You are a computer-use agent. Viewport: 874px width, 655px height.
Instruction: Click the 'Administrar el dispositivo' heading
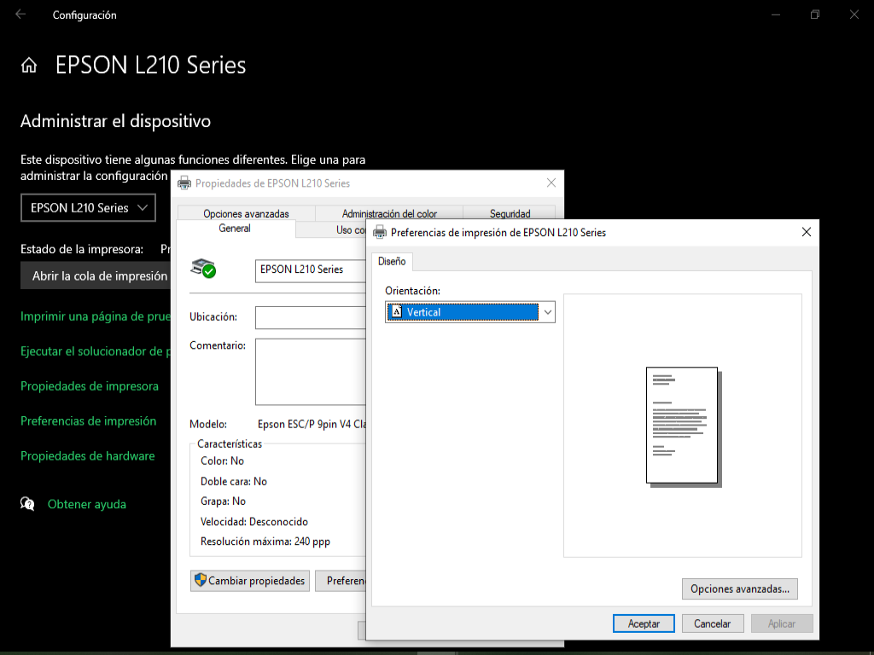(115, 121)
